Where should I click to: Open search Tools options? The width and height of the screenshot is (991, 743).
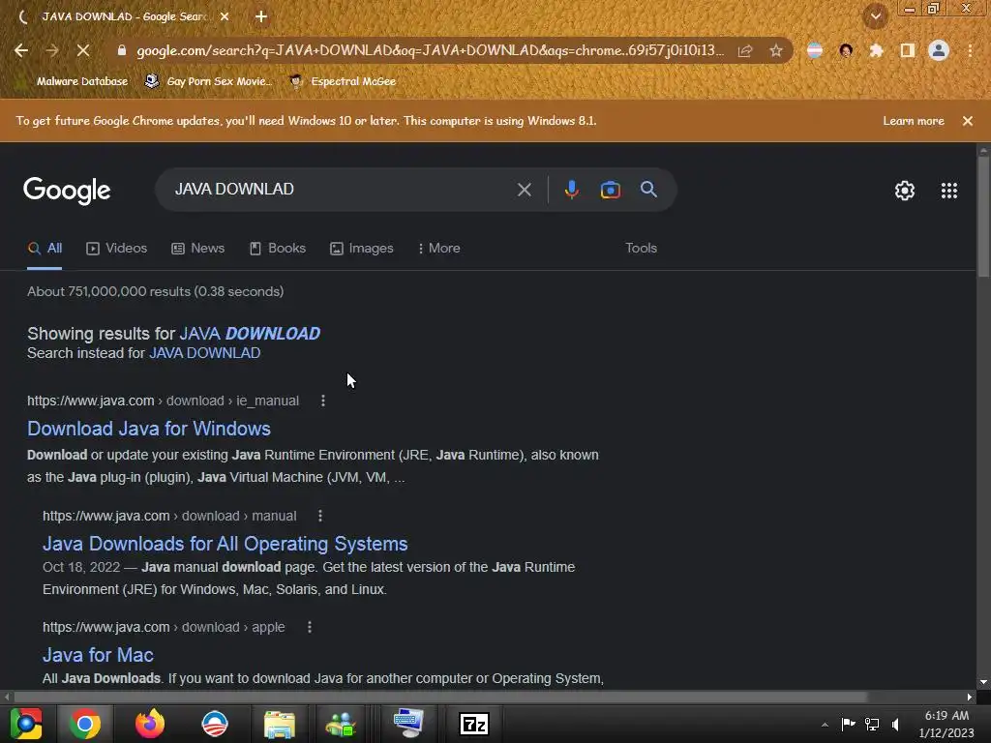point(641,249)
